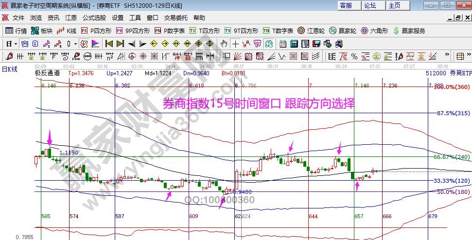Click the pink flag chart icon
The width and height of the screenshot is (472, 240).
pos(95,44)
